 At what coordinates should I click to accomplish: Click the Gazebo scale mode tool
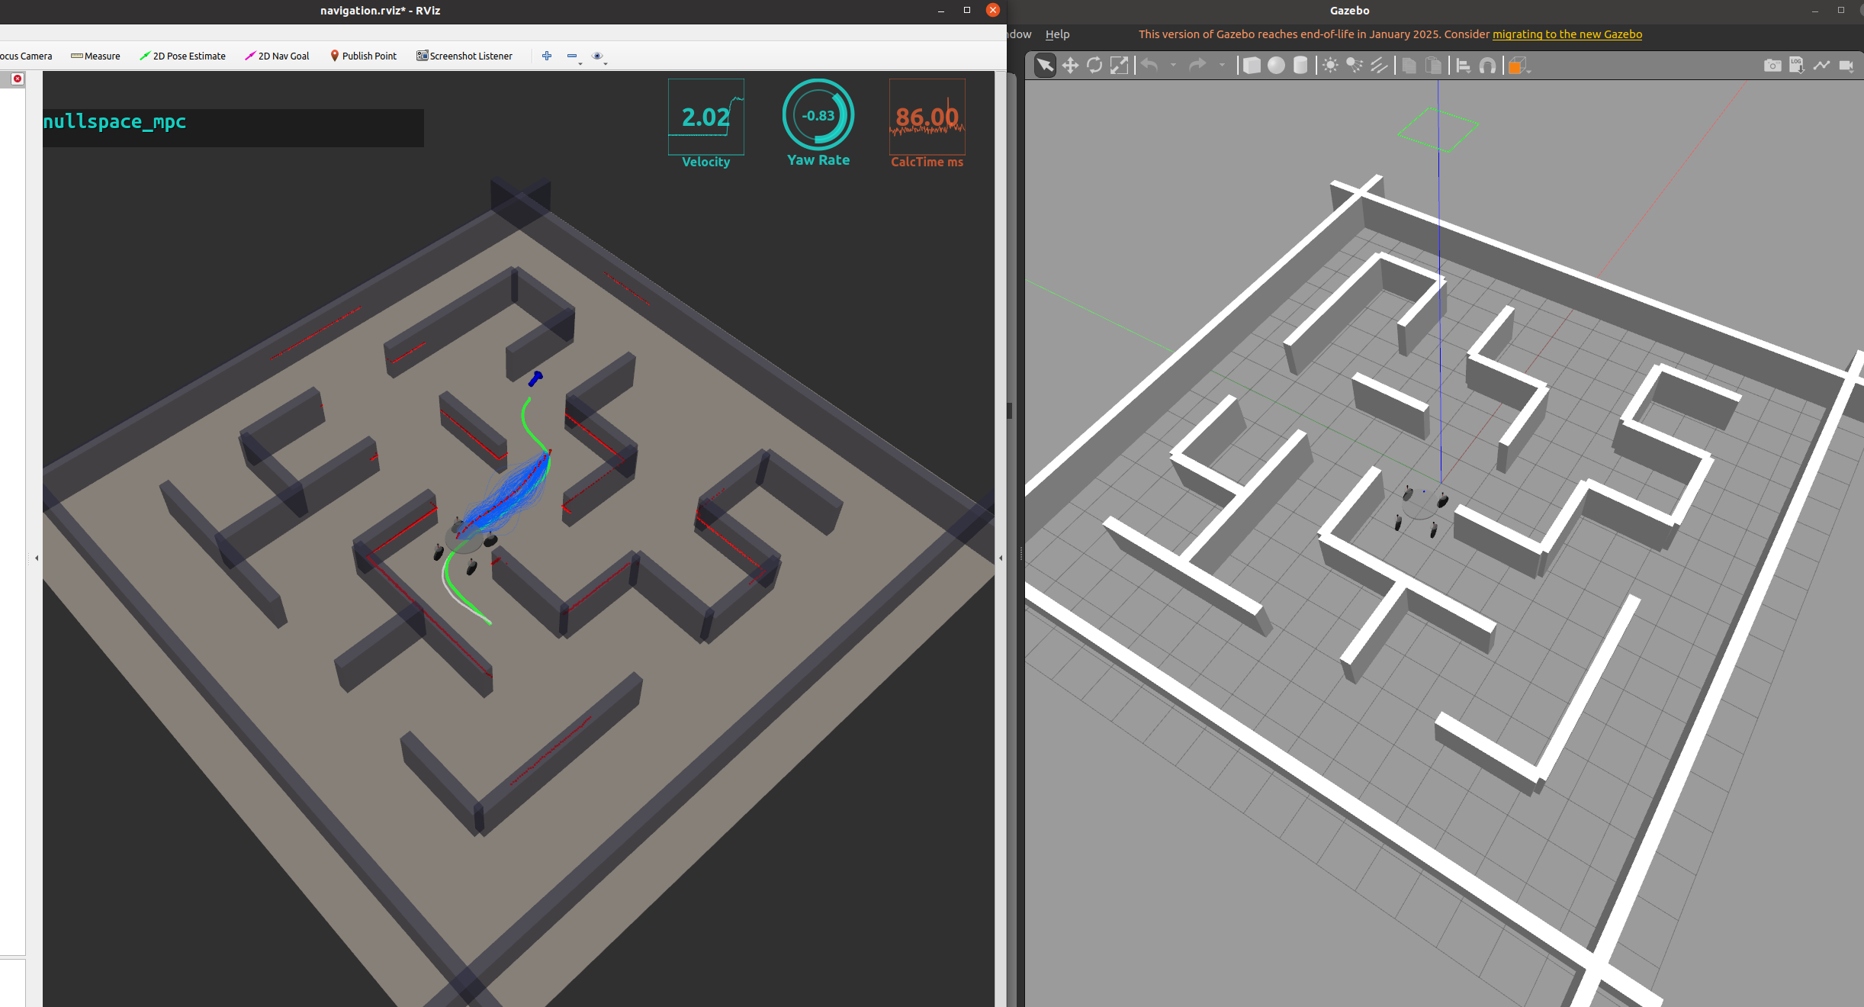click(1119, 66)
